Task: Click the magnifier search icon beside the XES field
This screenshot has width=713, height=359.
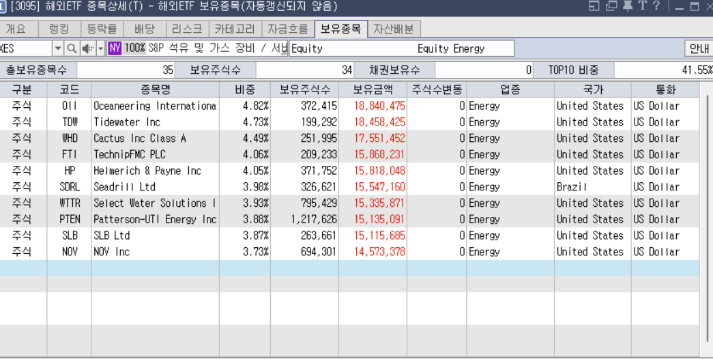Action: (72, 48)
